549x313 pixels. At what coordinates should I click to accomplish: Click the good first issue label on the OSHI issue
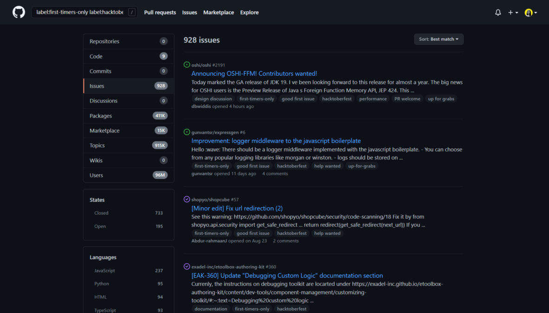[x=298, y=99]
